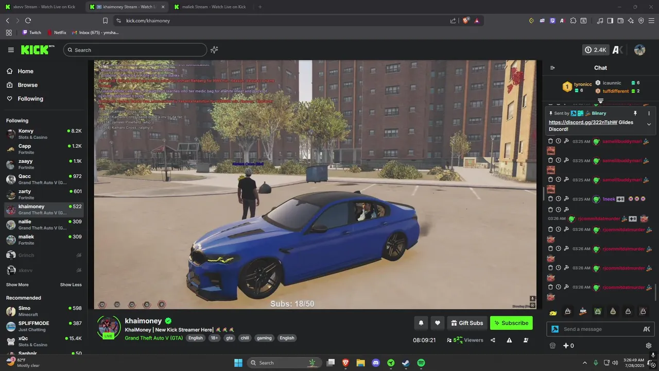Open Steam from the taskbar
The height and width of the screenshot is (371, 659).
click(406, 363)
